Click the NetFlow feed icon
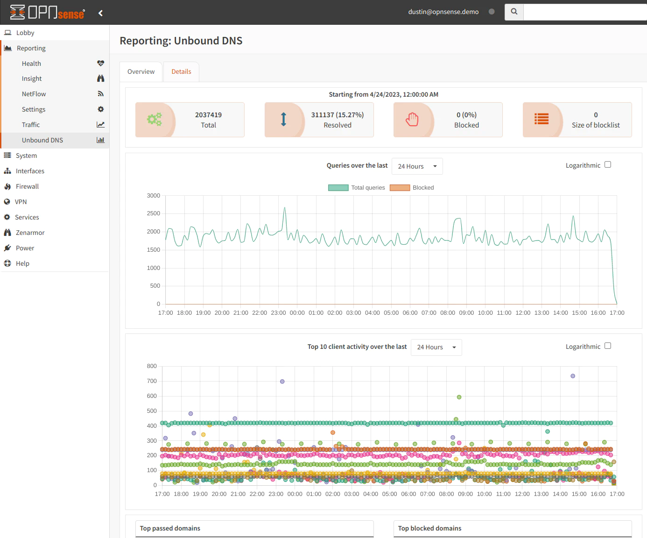This screenshot has width=647, height=538. point(100,94)
